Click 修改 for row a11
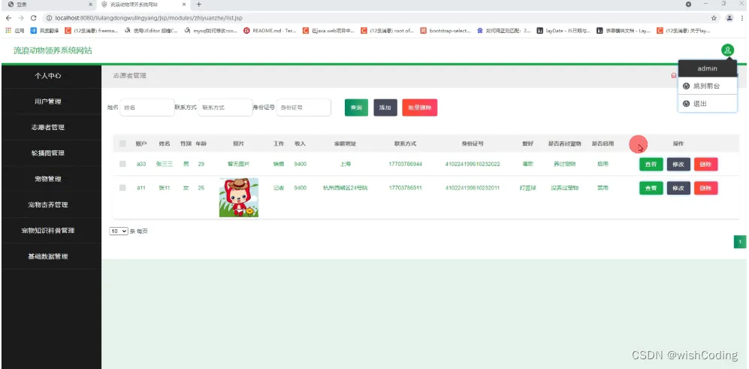This screenshot has height=369, width=749. [x=678, y=188]
